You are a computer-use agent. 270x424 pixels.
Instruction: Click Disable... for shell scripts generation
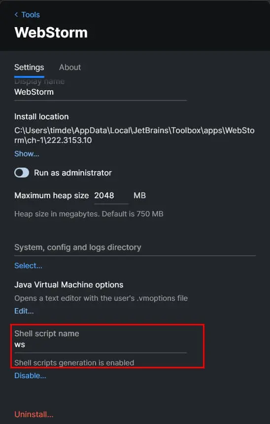point(30,376)
